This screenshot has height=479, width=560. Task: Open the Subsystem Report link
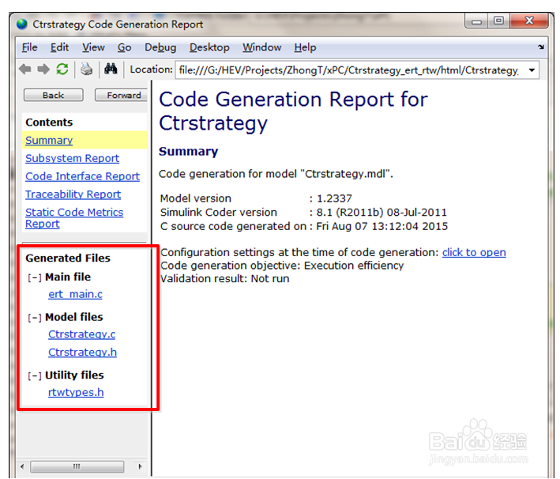[x=72, y=158]
